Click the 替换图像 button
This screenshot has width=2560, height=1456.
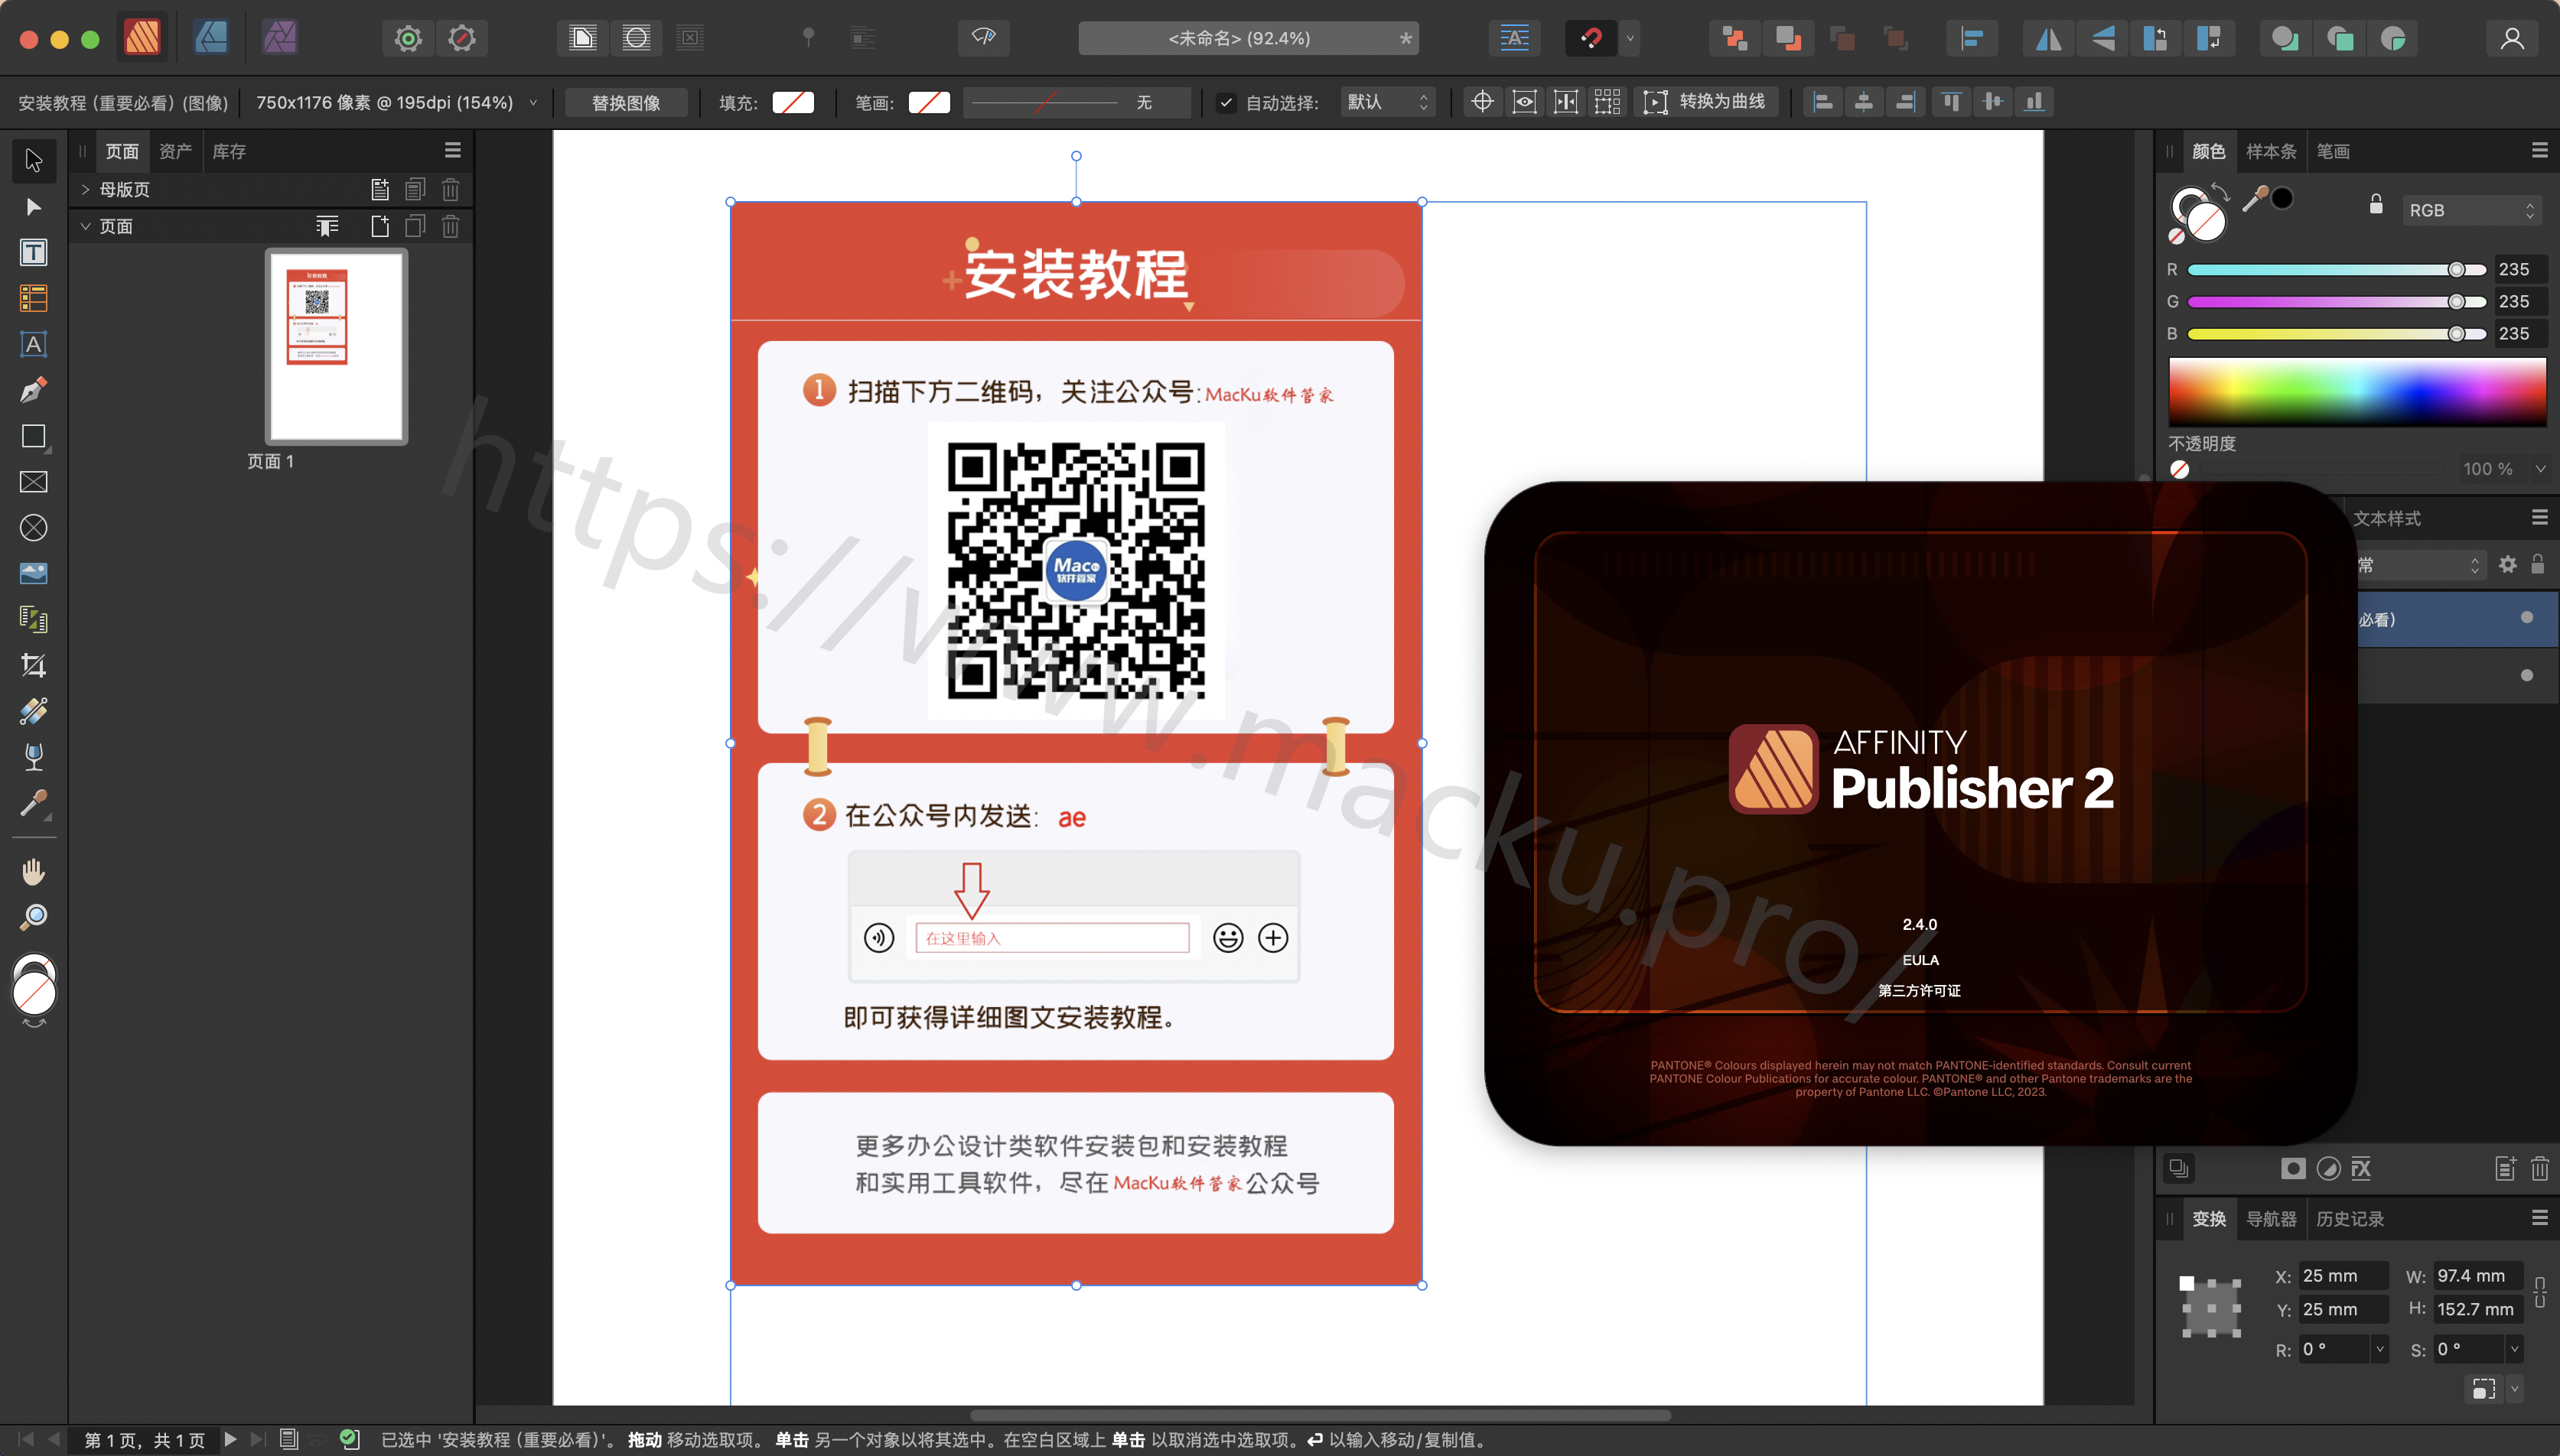point(625,103)
